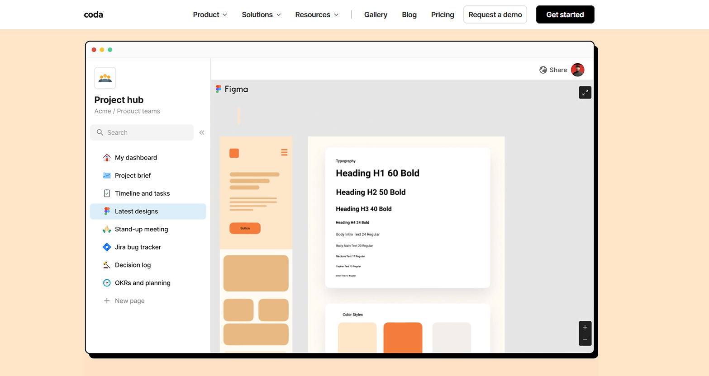Click the checklist icon beside Timeline and tasks
Screen dimensions: 709x376
107,193
